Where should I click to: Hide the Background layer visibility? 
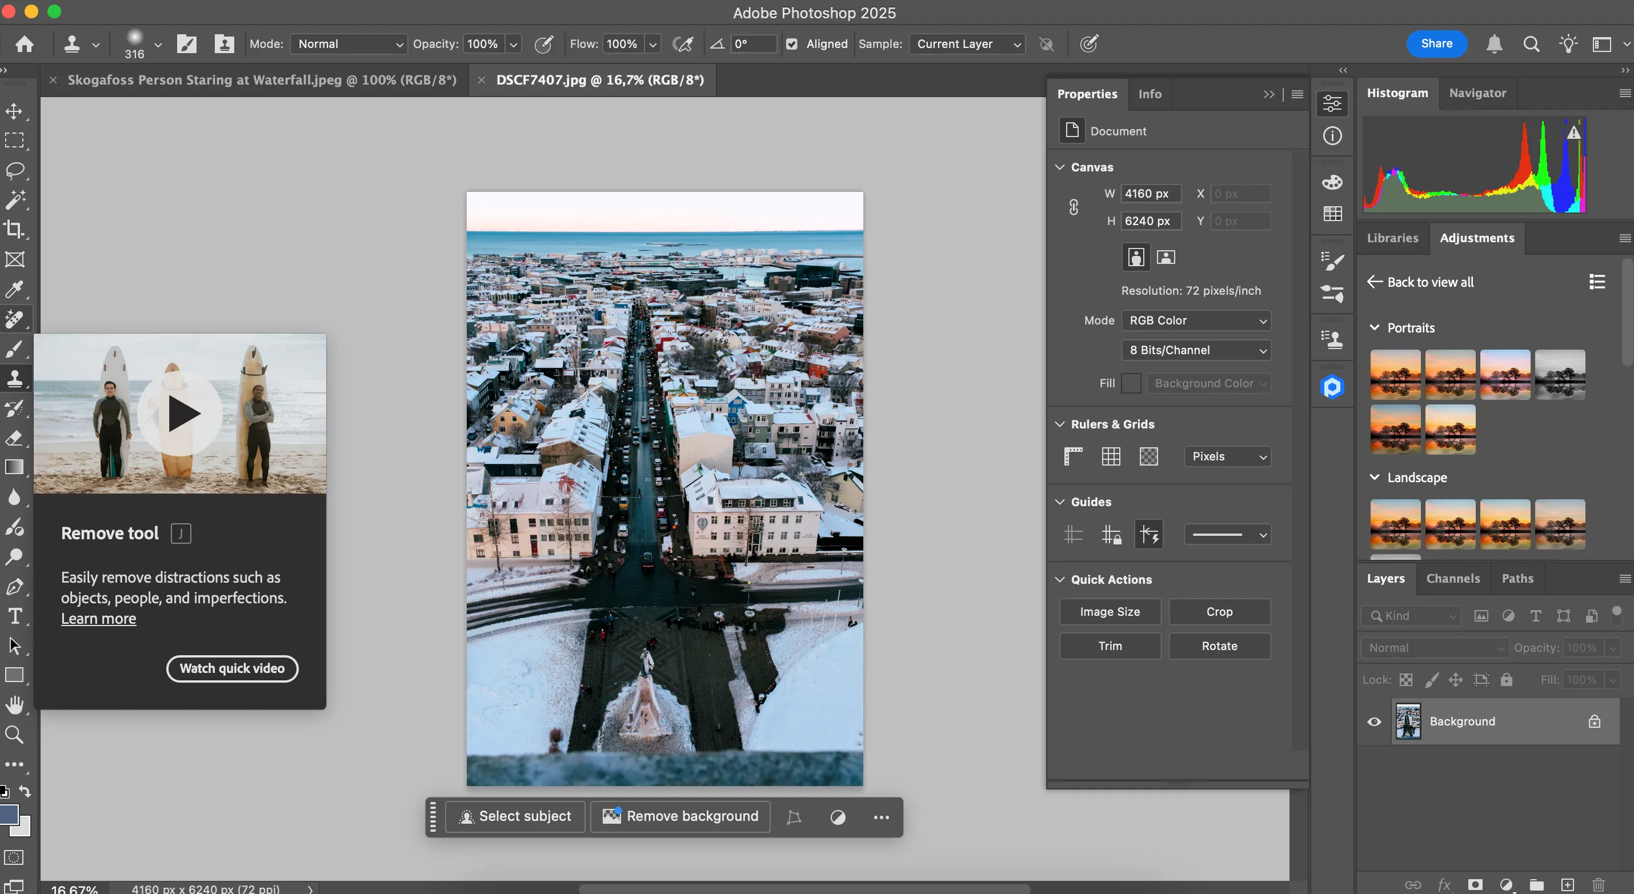1374,721
